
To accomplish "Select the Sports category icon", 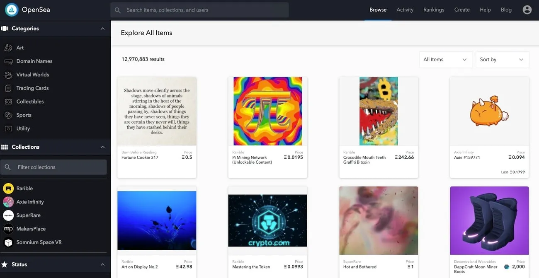I will [8, 115].
